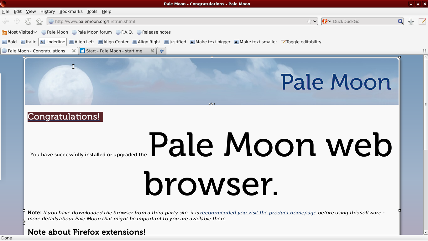
Task: Go forward with the Forward arrow
Action: [x=17, y=21]
